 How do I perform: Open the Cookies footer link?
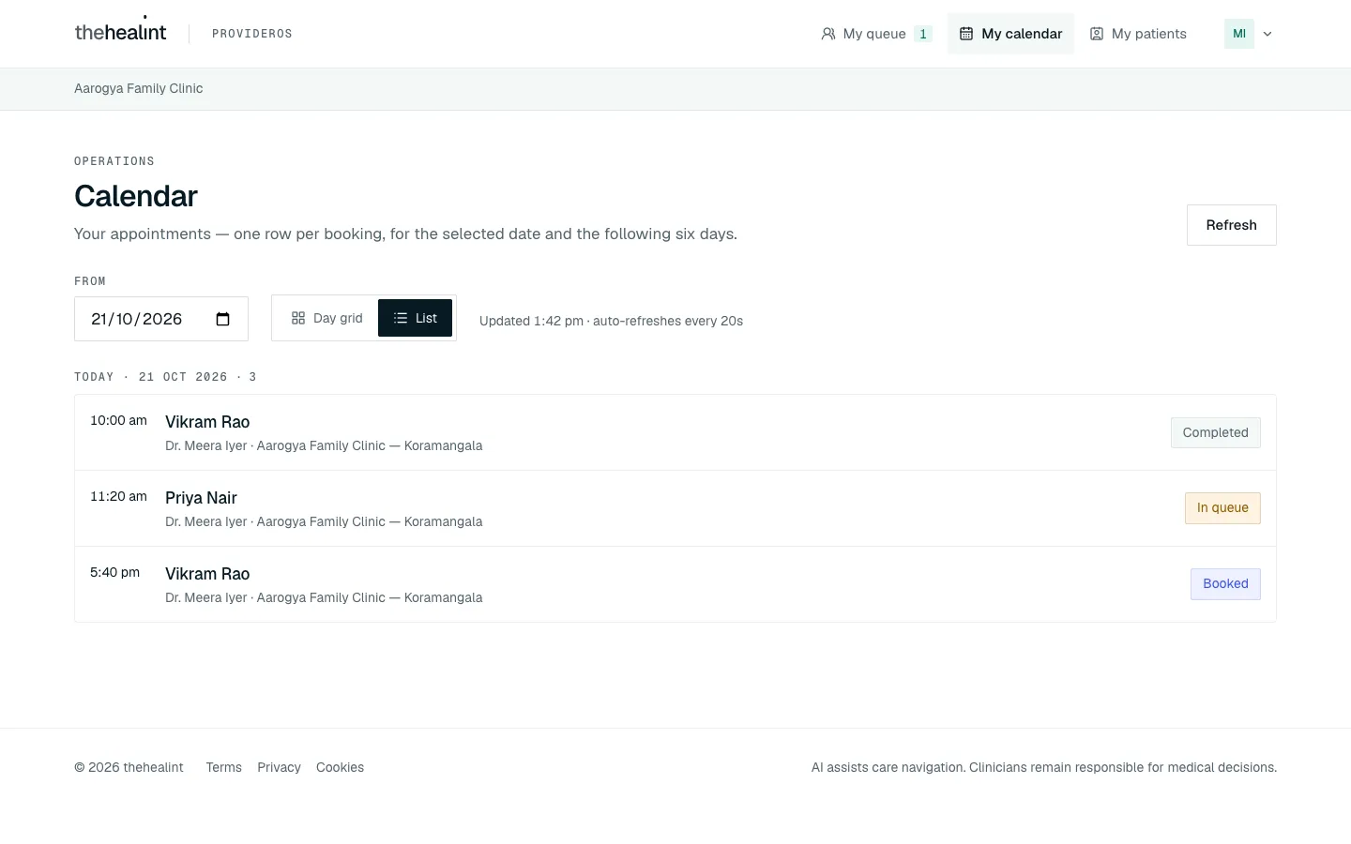pyautogui.click(x=340, y=767)
